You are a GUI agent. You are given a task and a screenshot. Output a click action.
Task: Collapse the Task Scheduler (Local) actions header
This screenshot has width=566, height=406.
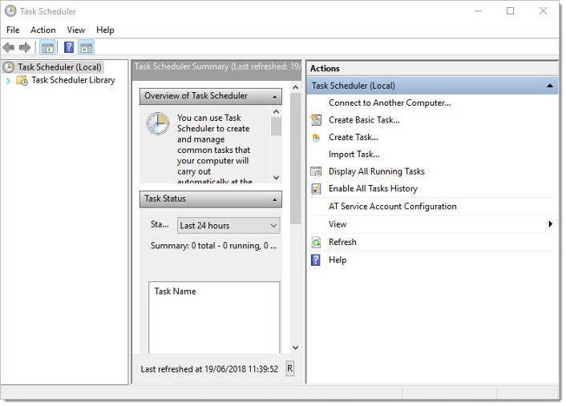tap(549, 86)
